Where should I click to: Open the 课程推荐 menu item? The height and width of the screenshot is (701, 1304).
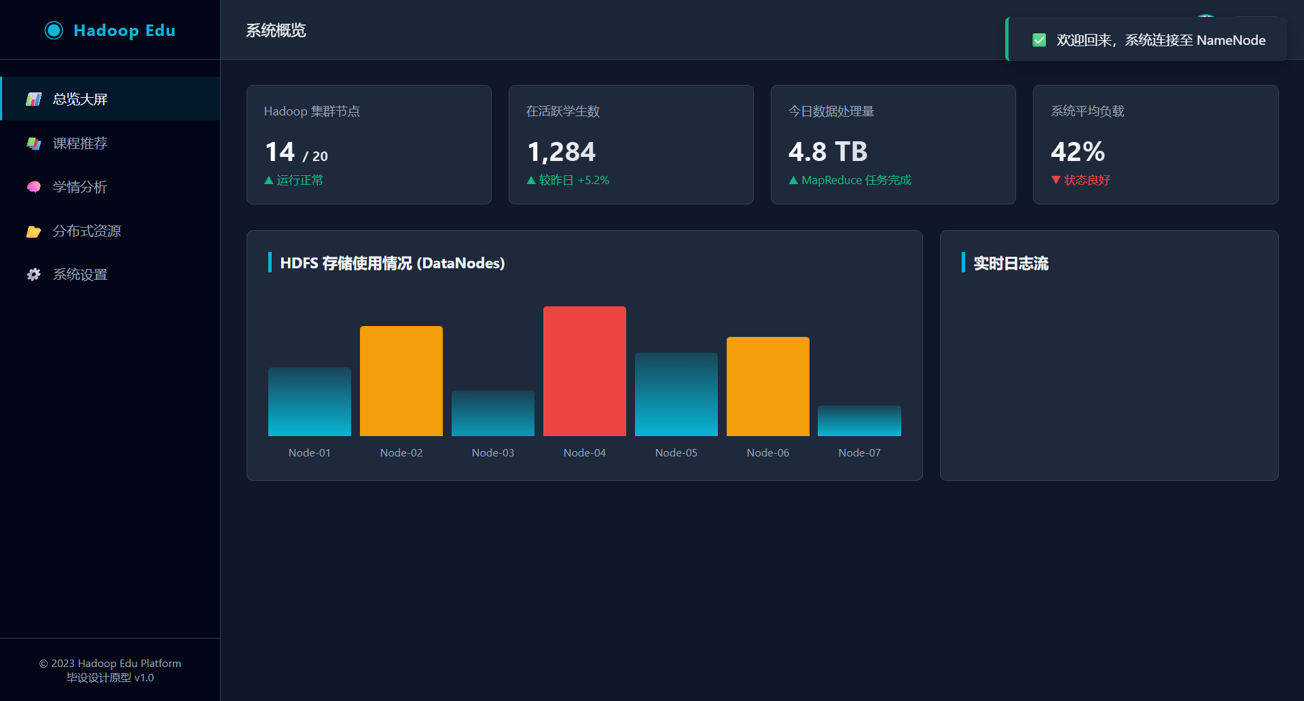click(x=80, y=143)
